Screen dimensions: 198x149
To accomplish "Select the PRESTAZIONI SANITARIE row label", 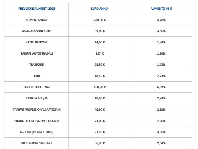I will 37,143.
